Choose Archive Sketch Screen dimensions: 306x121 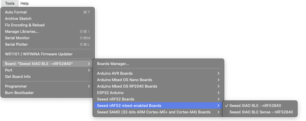(x=47, y=18)
